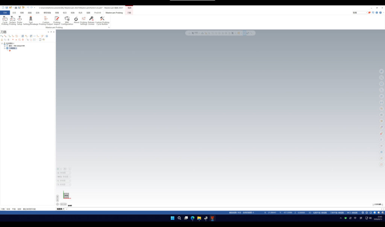Open File Explorer from the taskbar
The image size is (385, 227).
pos(199,218)
